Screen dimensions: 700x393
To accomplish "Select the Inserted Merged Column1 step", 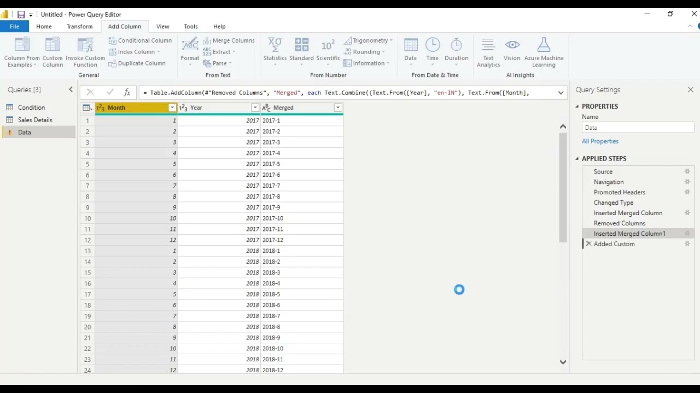I will click(638, 234).
